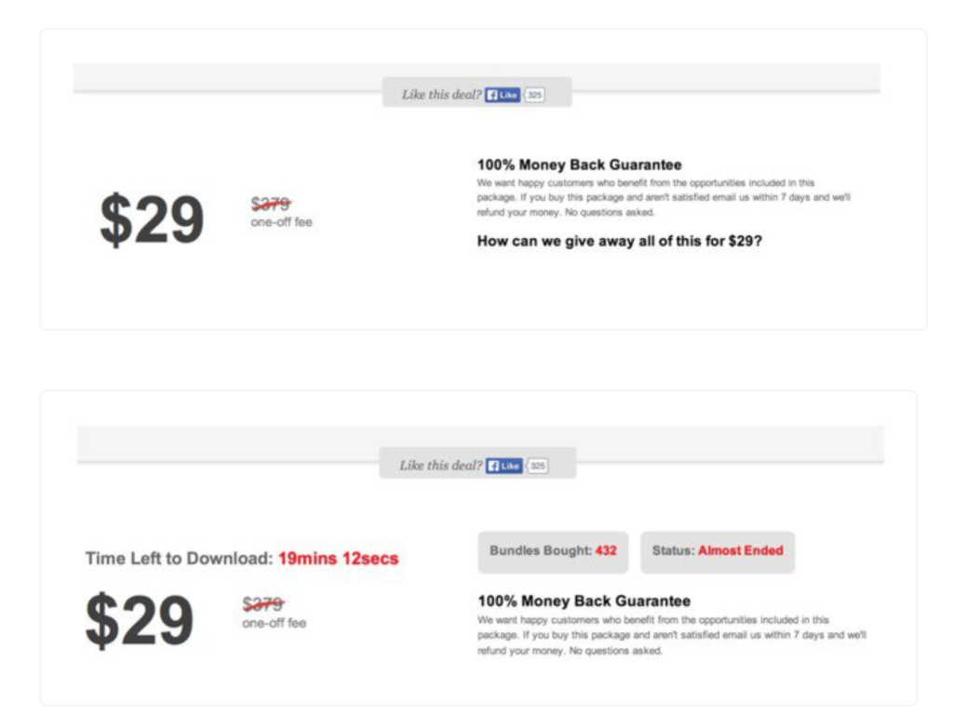Click 'one-off fee' text in the upper panel
Image resolution: width=953 pixels, height=726 pixels.
(x=281, y=222)
